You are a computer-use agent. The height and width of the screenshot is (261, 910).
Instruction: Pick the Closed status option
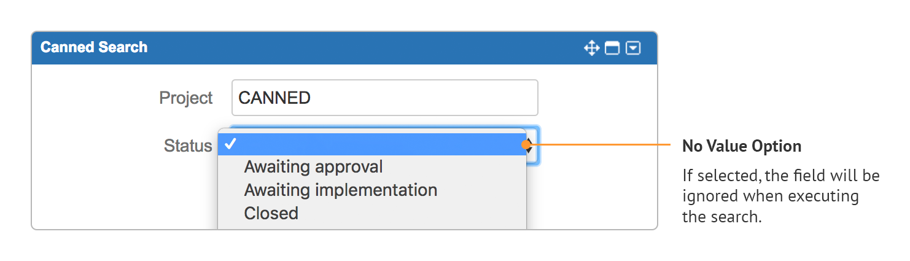[271, 214]
